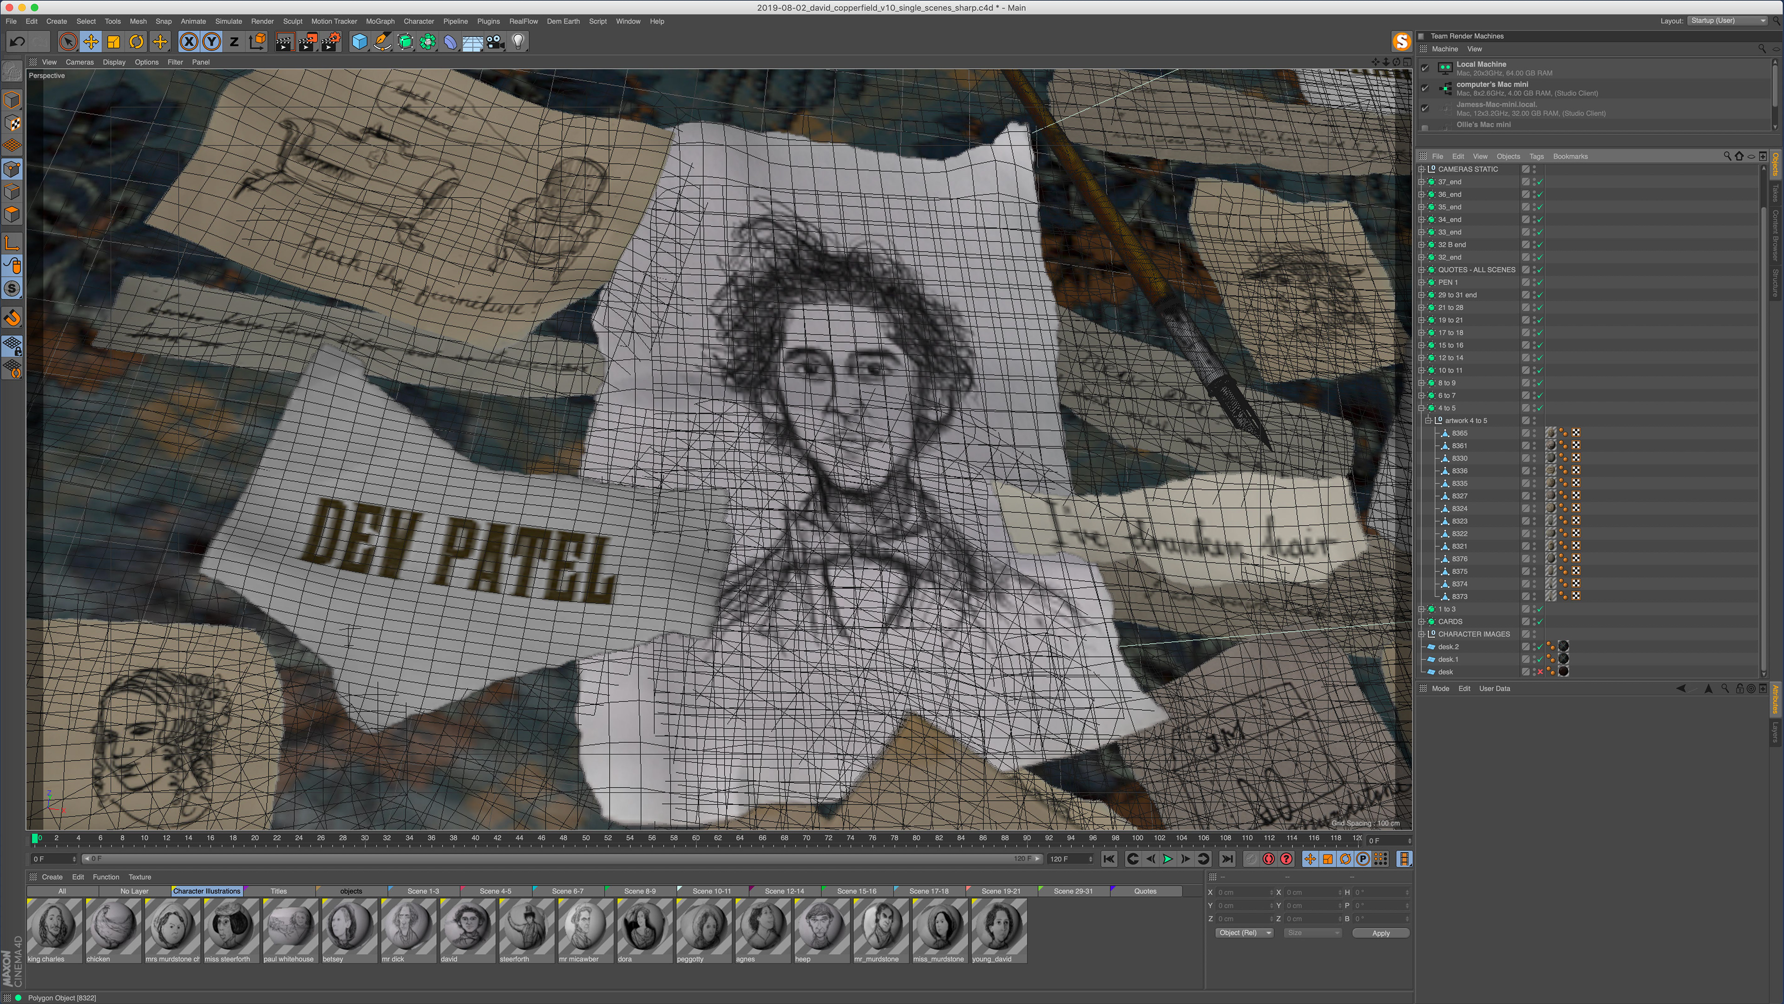This screenshot has height=1004, width=1784.
Task: Collapse the 4 to 5 group
Action: (x=1422, y=408)
